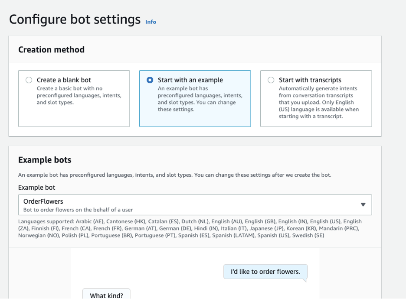
Task: Click the 'Bot to order flowers' description text
Action: click(x=78, y=210)
